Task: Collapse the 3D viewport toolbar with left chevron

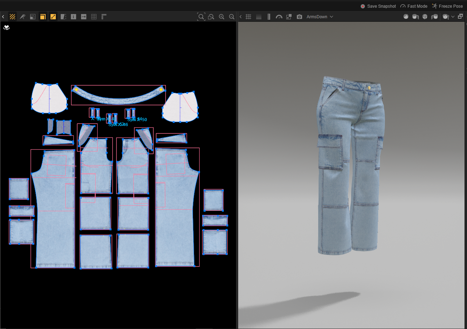Action: tap(241, 17)
